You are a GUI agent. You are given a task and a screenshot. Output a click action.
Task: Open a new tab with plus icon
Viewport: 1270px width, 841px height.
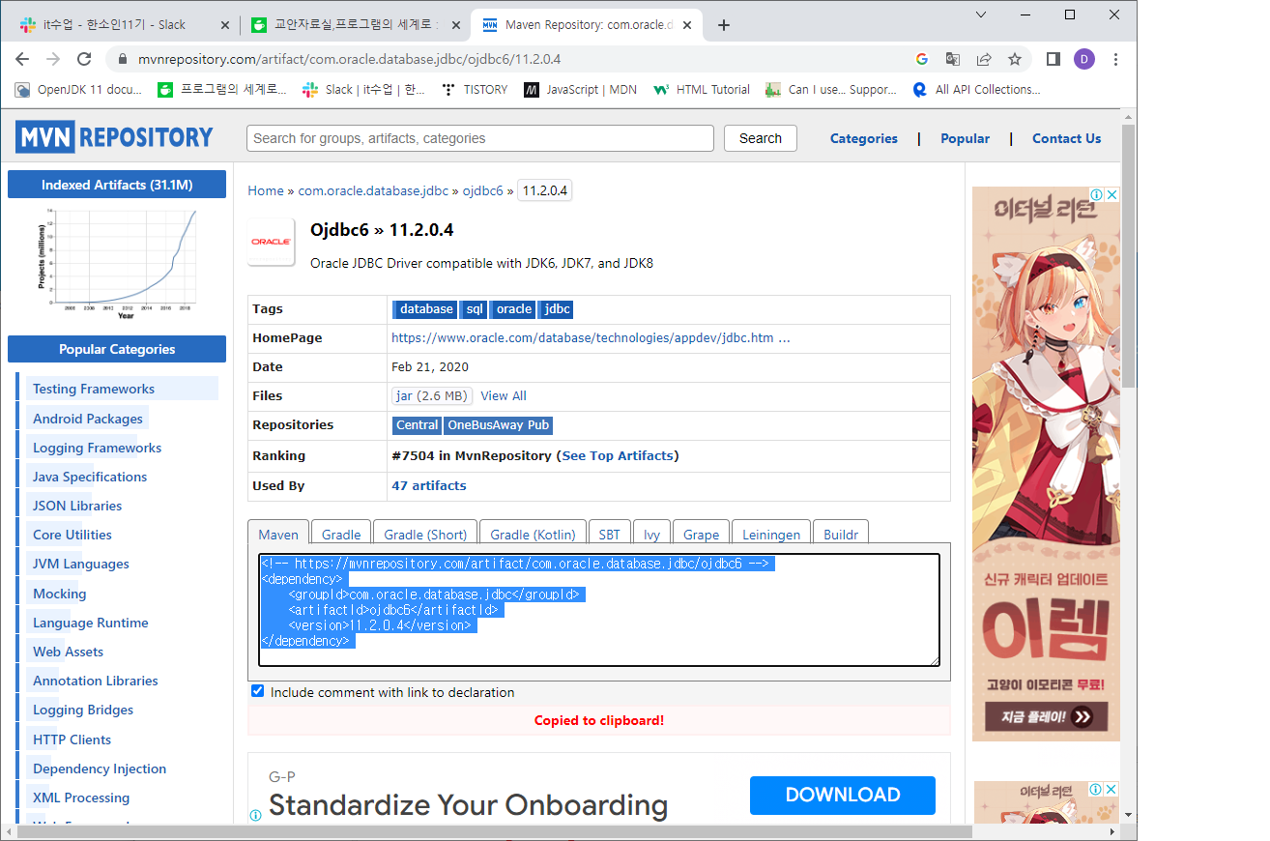724,25
